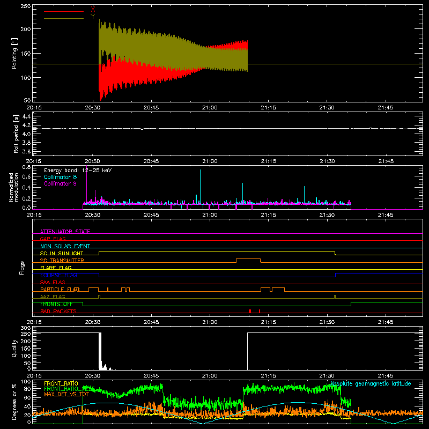Click the red X legend line sample
Viewport: 429px width, 429px height.
64,11
